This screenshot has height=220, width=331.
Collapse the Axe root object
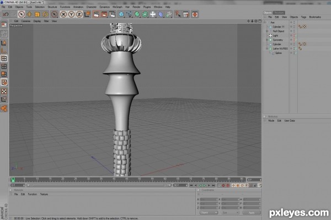point(265,23)
